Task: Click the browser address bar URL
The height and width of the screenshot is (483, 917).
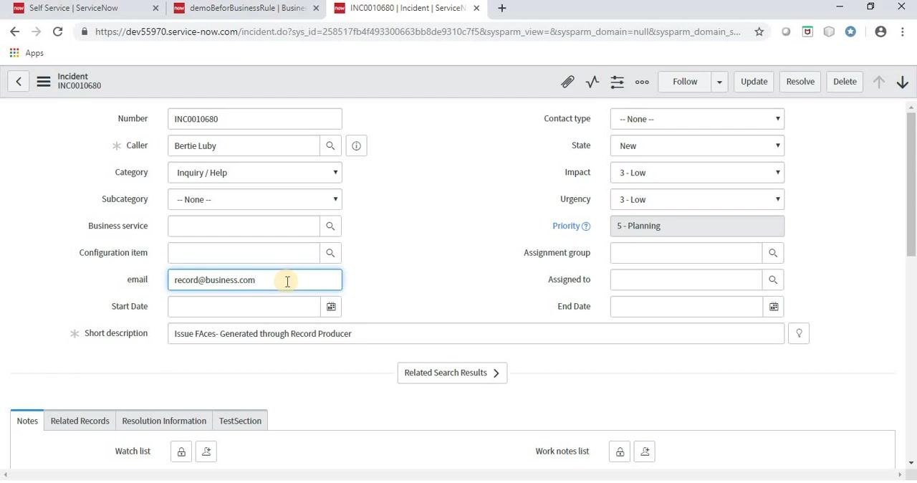Action: [x=418, y=32]
